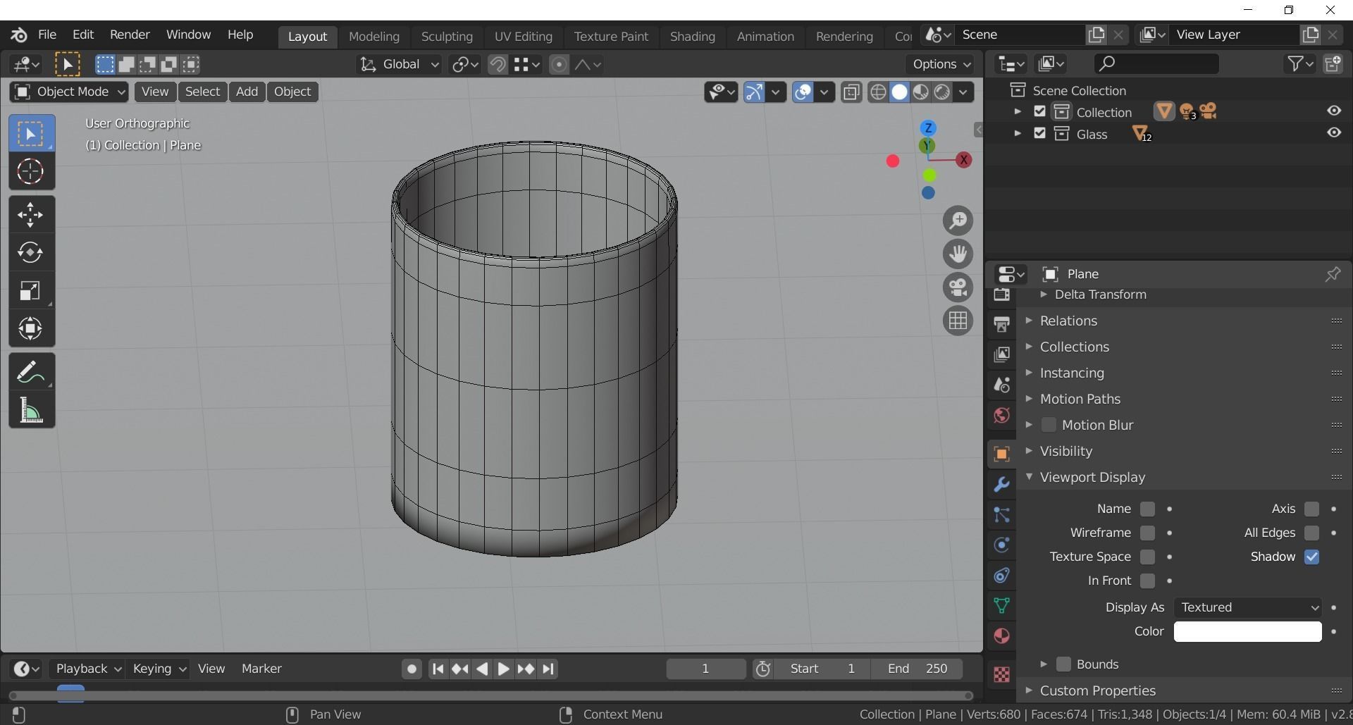Image resolution: width=1353 pixels, height=725 pixels.
Task: Enable the In Front checkbox
Action: pyautogui.click(x=1148, y=581)
